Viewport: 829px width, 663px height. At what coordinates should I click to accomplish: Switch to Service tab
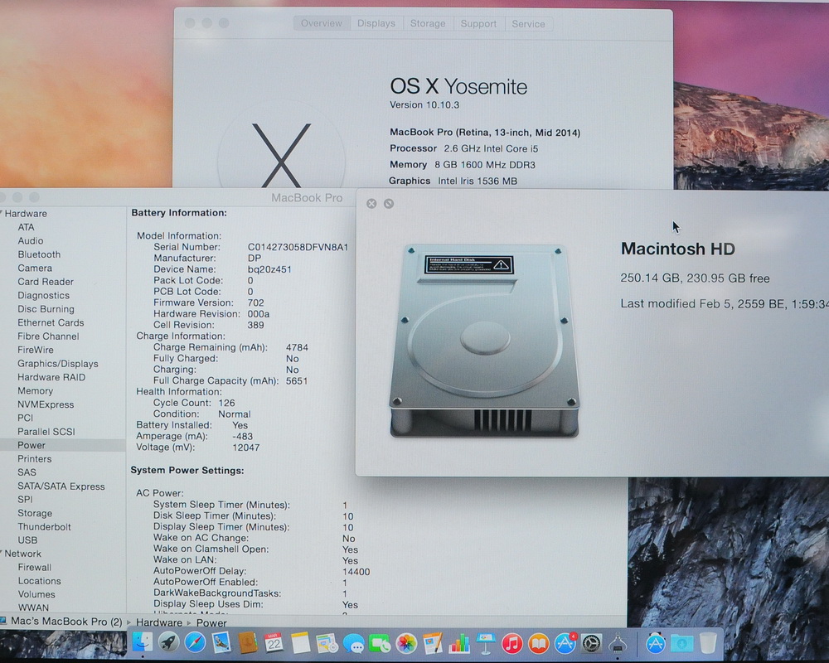(x=528, y=23)
